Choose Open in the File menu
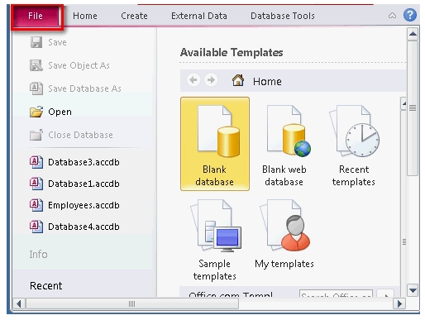This screenshot has width=425, height=320. [60, 112]
